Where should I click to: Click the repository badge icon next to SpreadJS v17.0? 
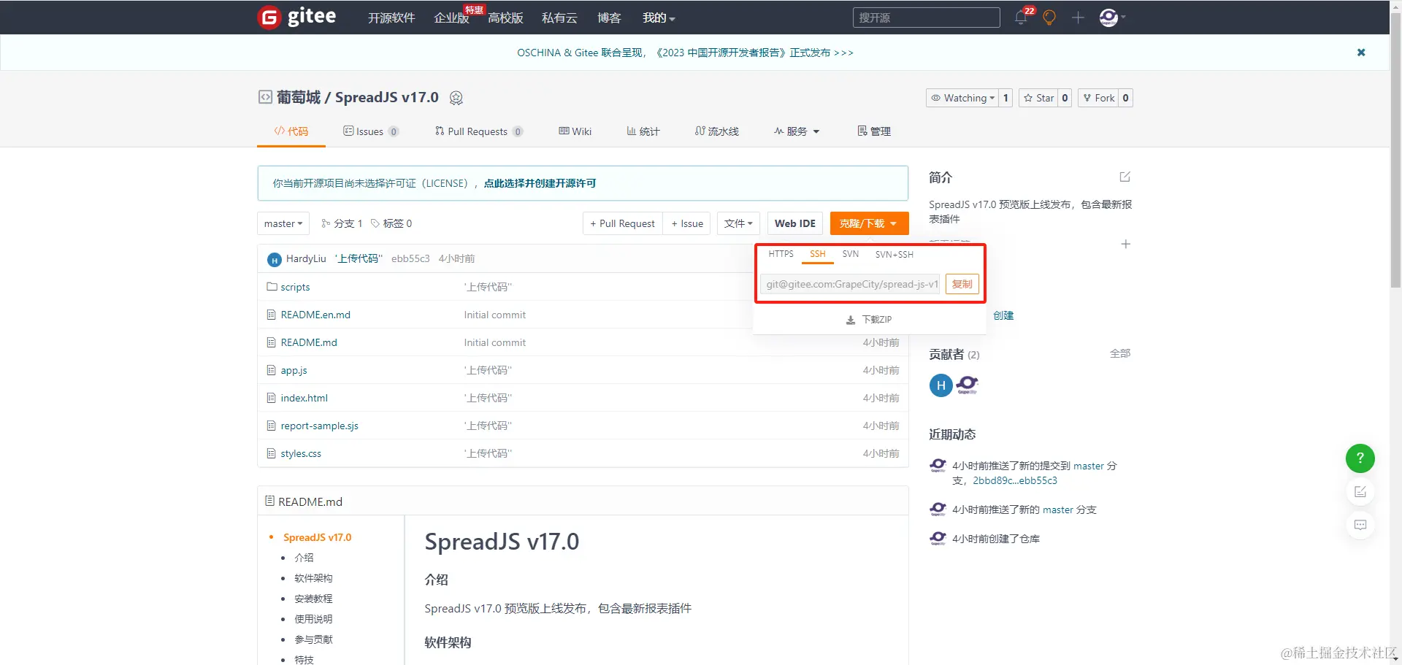click(456, 98)
